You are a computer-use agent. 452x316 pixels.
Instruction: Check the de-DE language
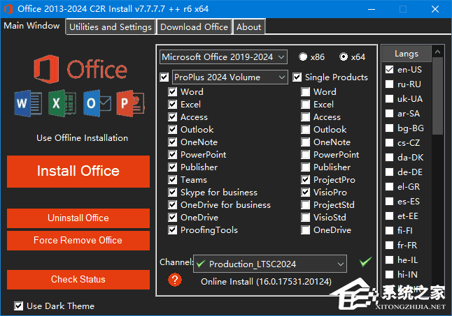(390, 172)
